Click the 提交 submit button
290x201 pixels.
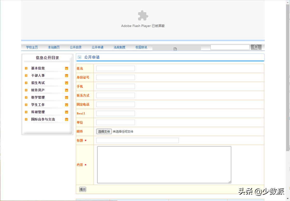click(82, 189)
